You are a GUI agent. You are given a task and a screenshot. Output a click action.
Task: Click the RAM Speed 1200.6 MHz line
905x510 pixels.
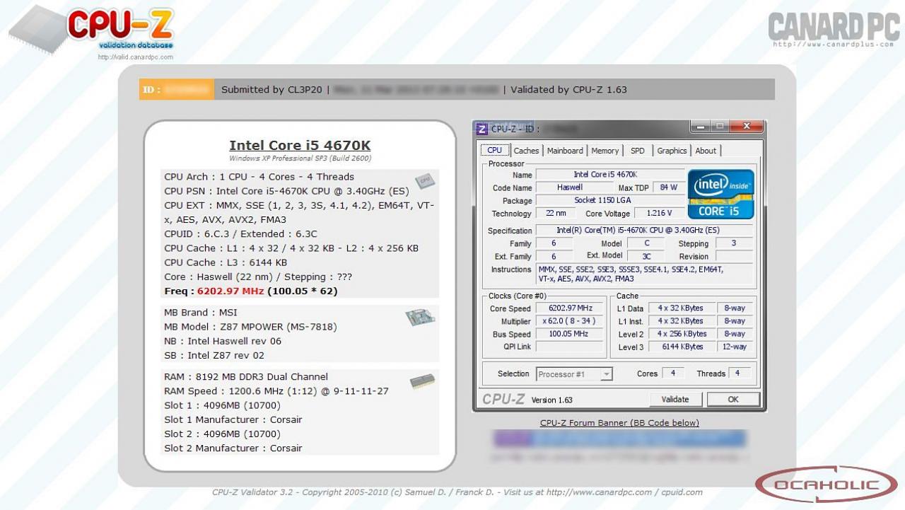pyautogui.click(x=276, y=391)
